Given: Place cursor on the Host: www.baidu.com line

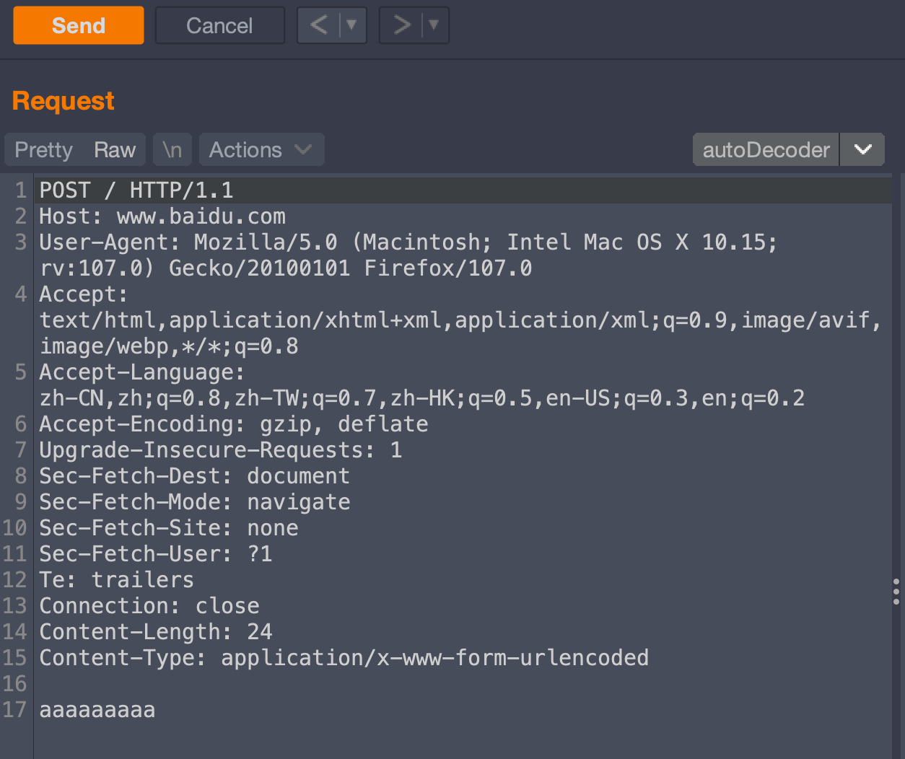Looking at the screenshot, I should (x=162, y=216).
